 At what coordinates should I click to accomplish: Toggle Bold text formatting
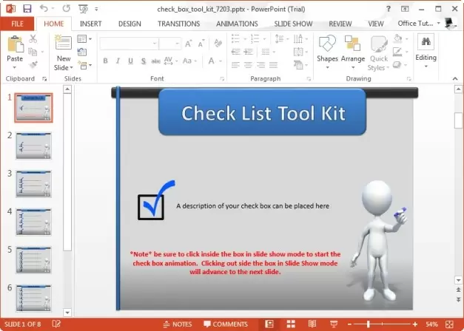click(x=105, y=61)
